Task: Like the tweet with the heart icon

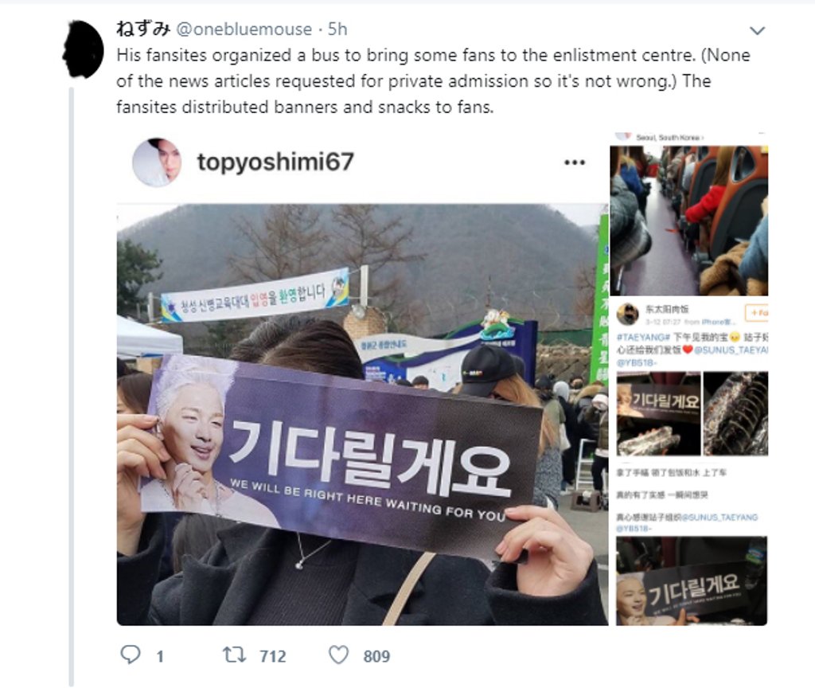Action: pyautogui.click(x=338, y=655)
